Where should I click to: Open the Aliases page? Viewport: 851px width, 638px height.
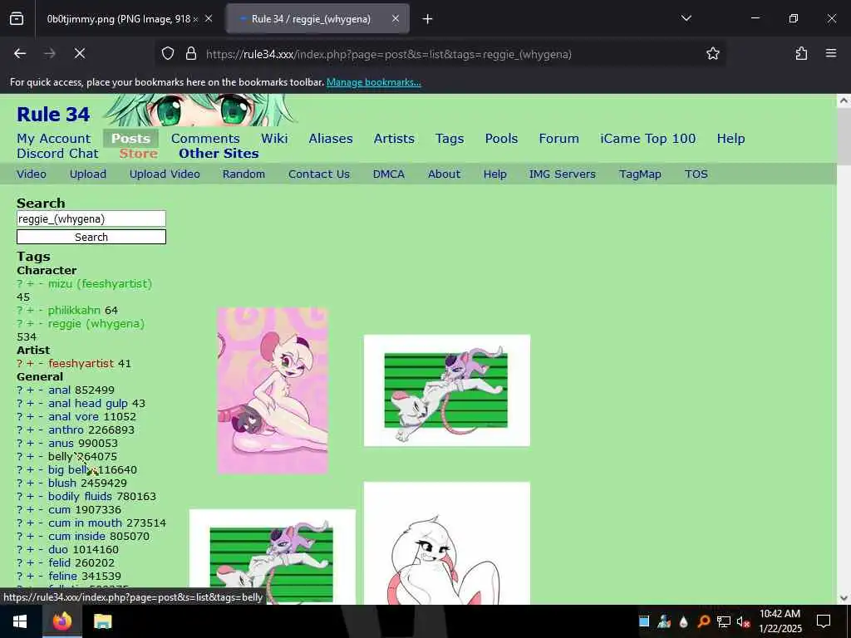[x=331, y=139]
